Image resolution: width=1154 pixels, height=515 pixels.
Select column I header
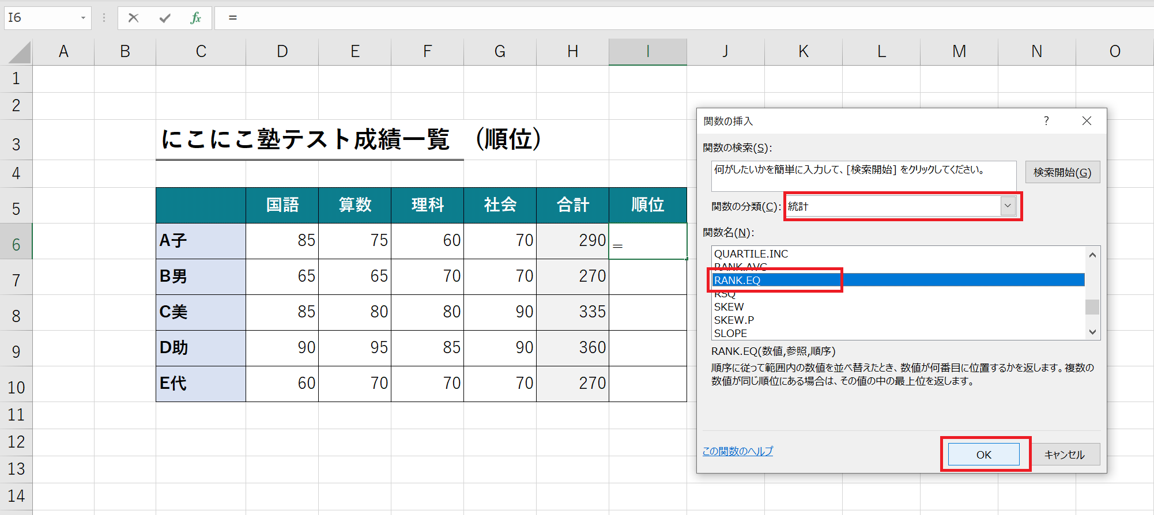tap(648, 52)
